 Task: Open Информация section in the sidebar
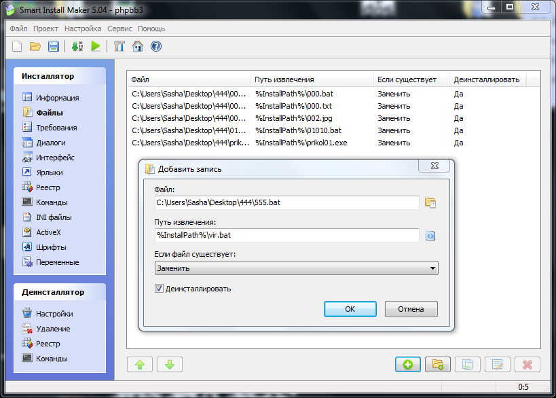point(50,98)
